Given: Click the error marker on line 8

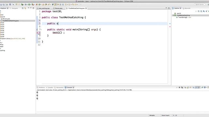Looking at the screenshot, I should (x=37, y=32).
